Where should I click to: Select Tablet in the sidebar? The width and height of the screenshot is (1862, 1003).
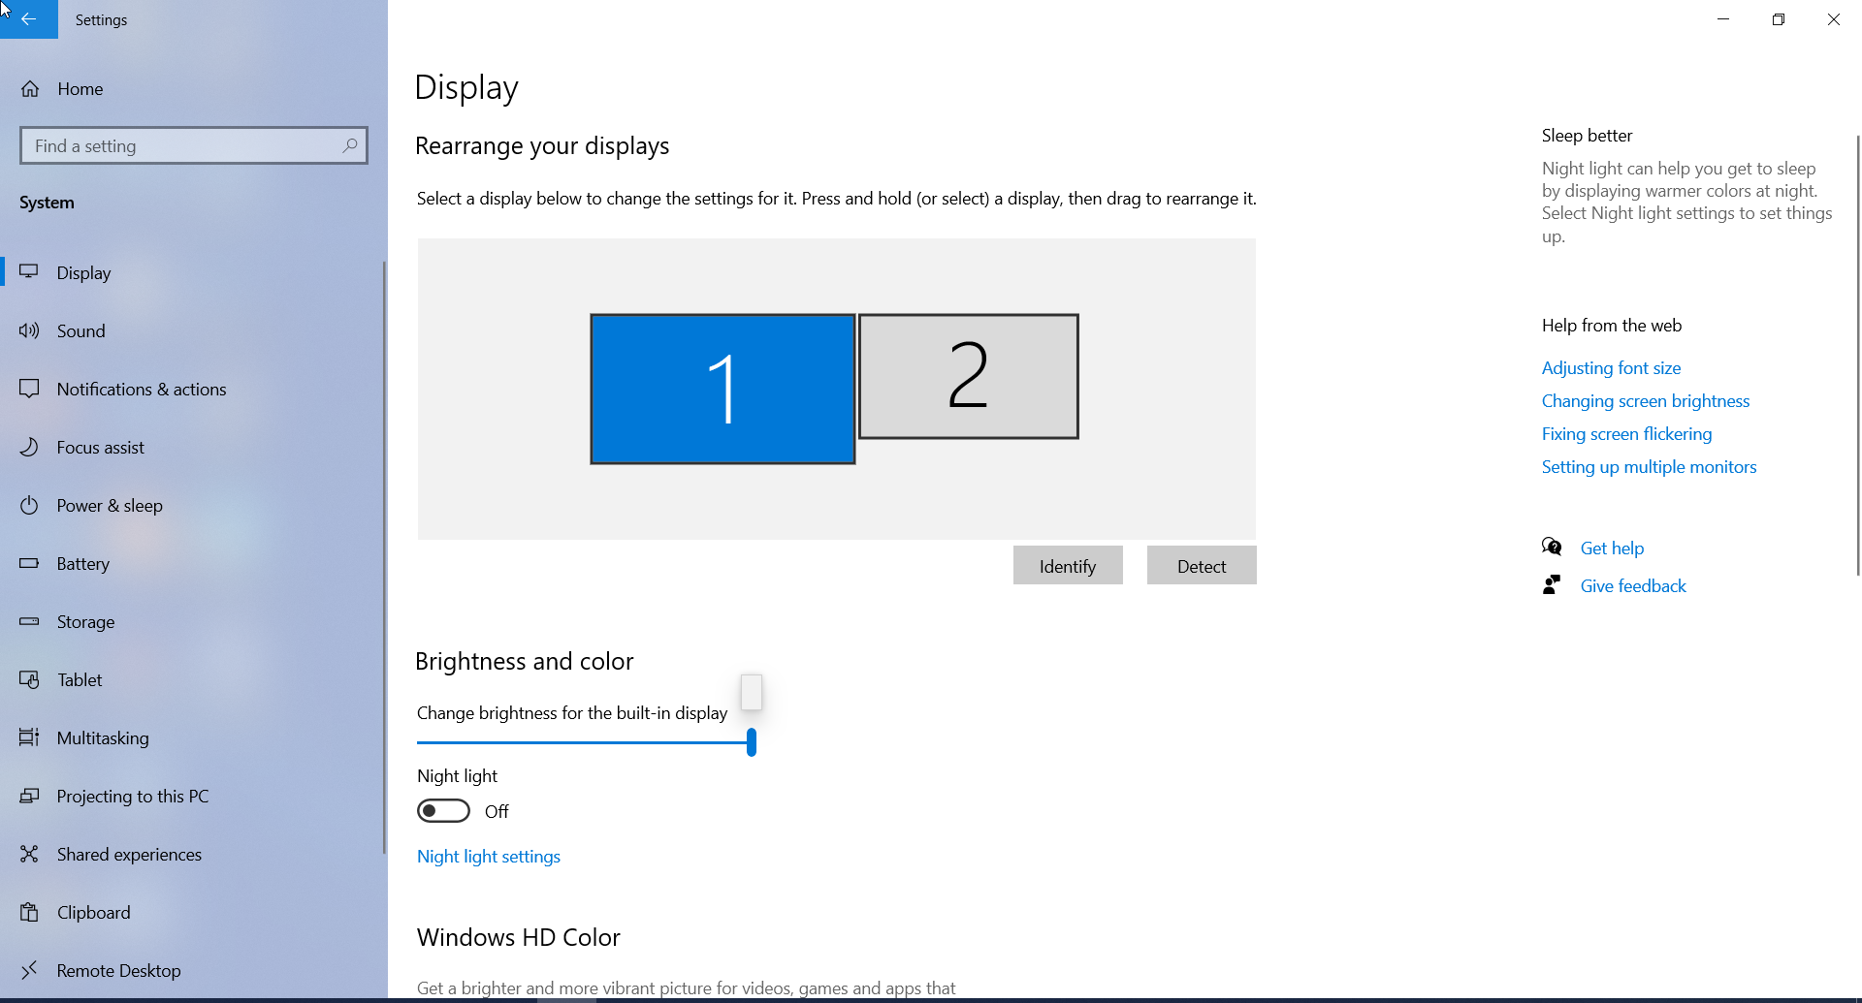tap(194, 679)
